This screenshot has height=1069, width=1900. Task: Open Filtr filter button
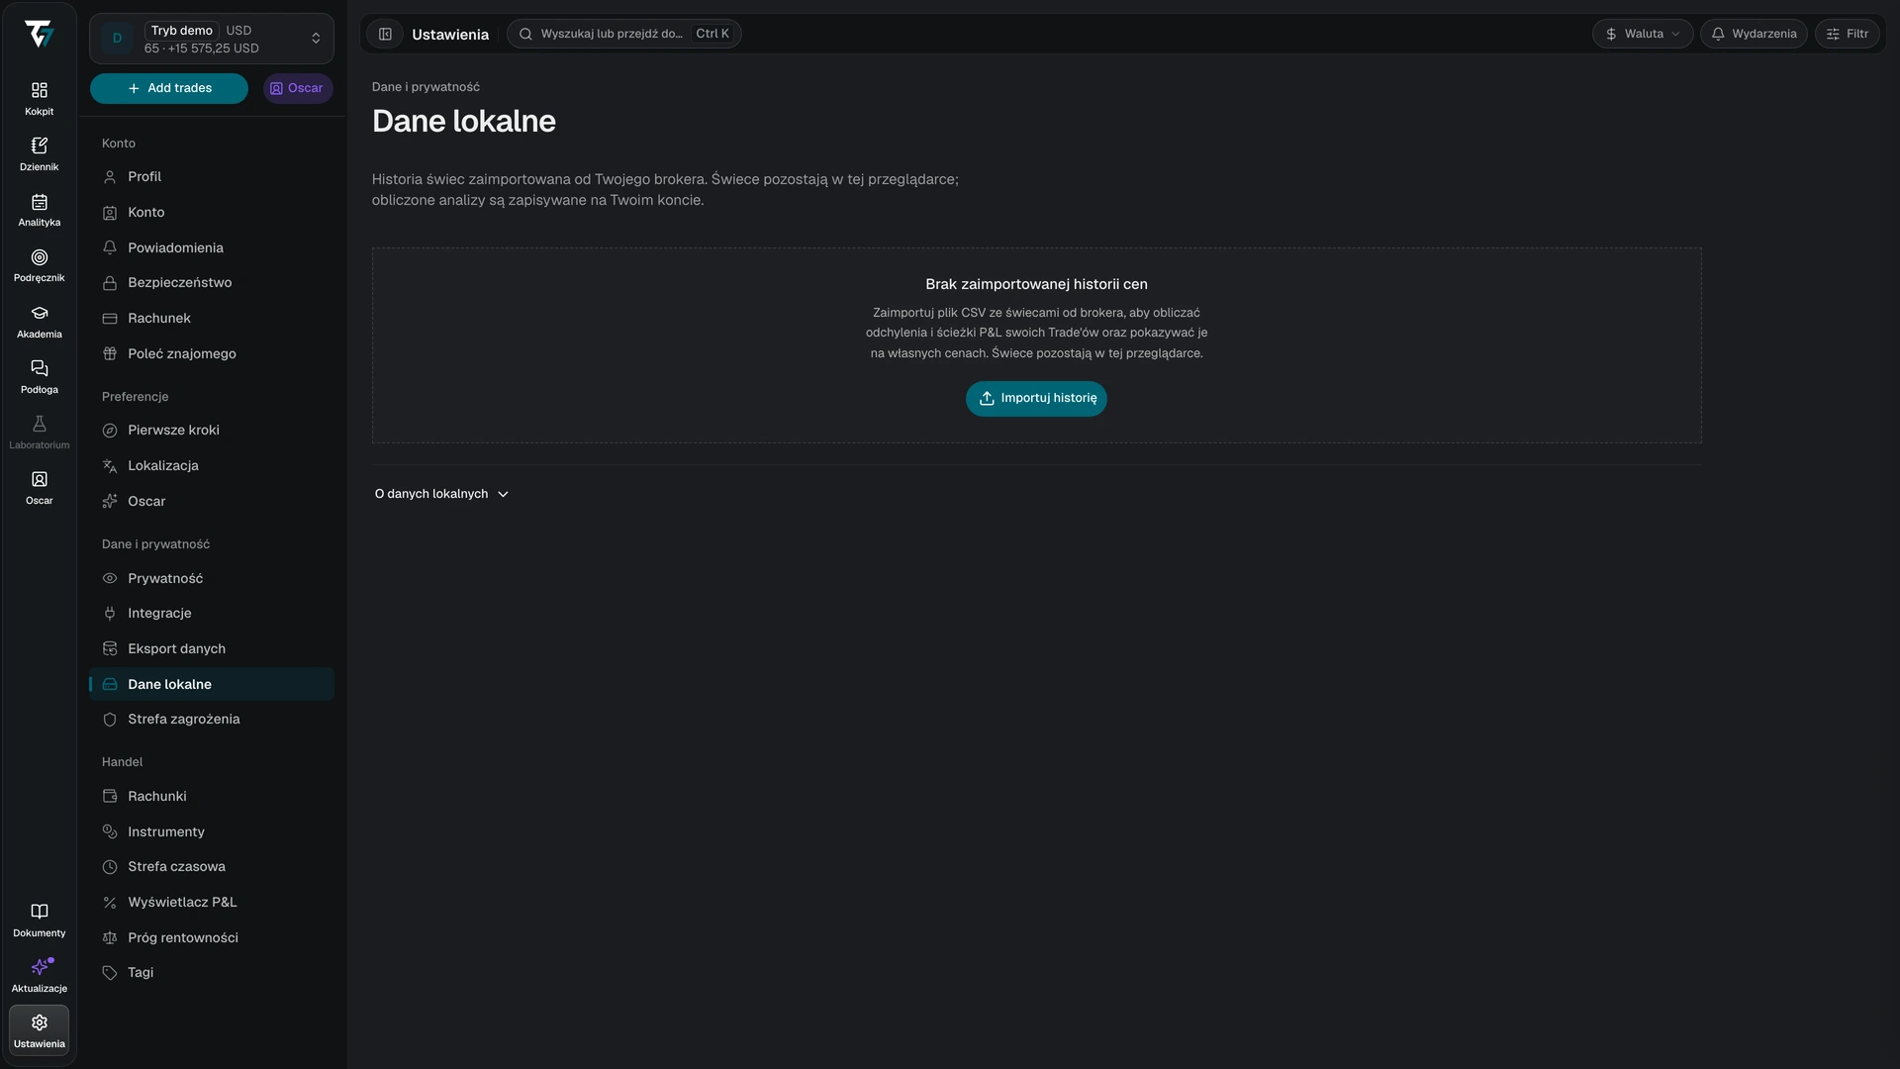tap(1848, 34)
